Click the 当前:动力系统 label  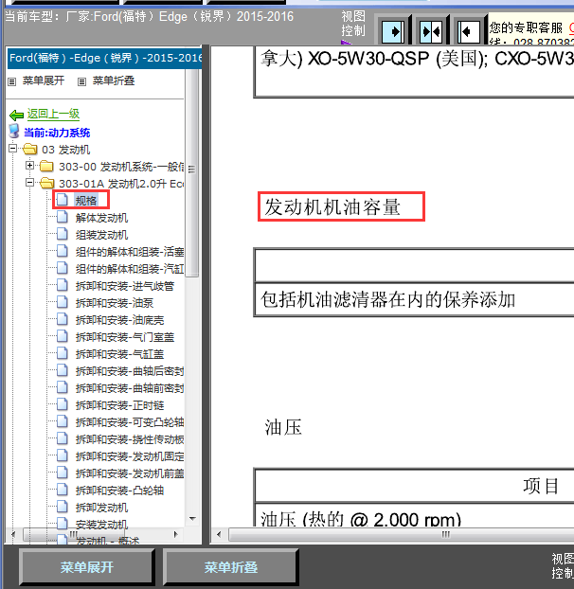[57, 133]
